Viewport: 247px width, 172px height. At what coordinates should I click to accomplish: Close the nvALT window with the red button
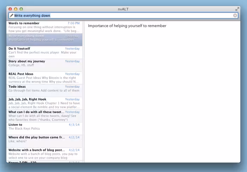pos(10,9)
